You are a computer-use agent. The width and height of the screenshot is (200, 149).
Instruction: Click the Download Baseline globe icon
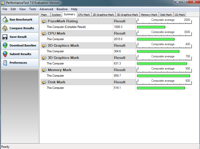pos(5,45)
